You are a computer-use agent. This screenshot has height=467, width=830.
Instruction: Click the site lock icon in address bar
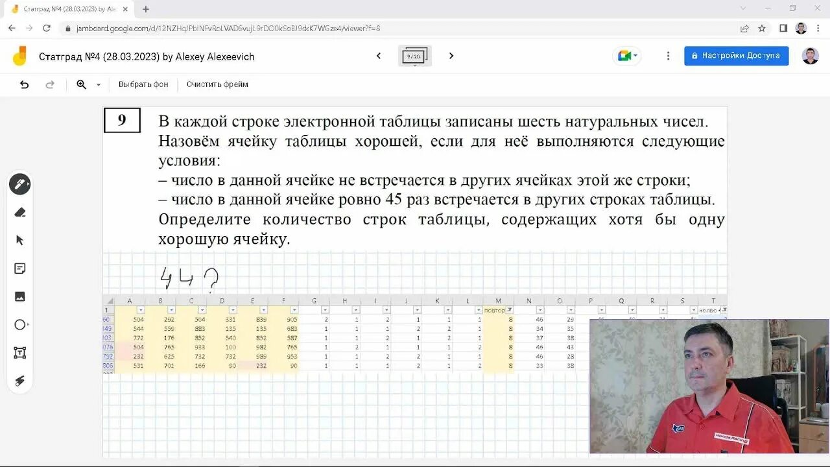(68, 29)
